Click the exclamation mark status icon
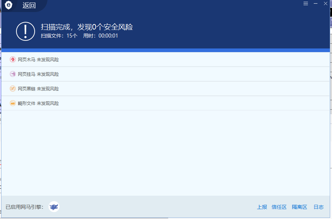Viewport: 332px width, 219px height. point(26,31)
